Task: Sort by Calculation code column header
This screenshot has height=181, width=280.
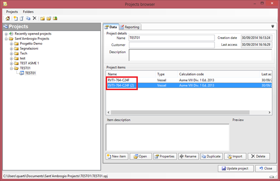Action: pos(218,74)
